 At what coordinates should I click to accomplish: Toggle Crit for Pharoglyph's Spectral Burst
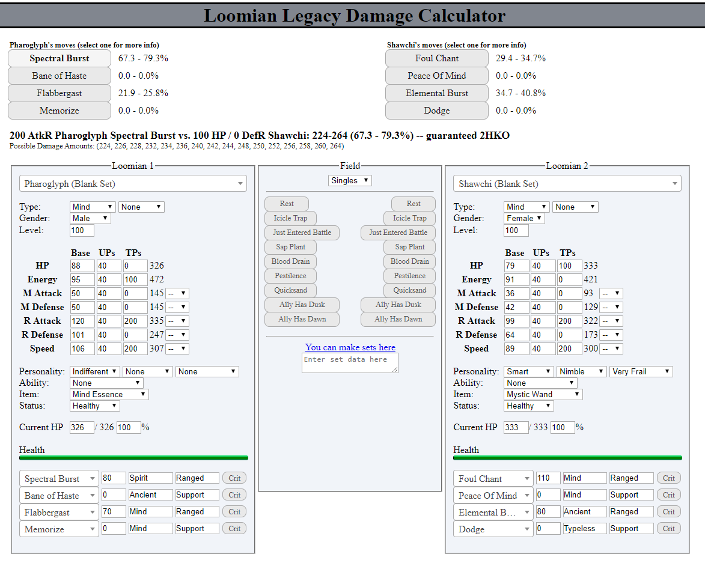pyautogui.click(x=234, y=478)
